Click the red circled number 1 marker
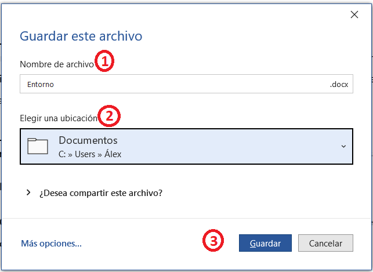 tap(104, 61)
